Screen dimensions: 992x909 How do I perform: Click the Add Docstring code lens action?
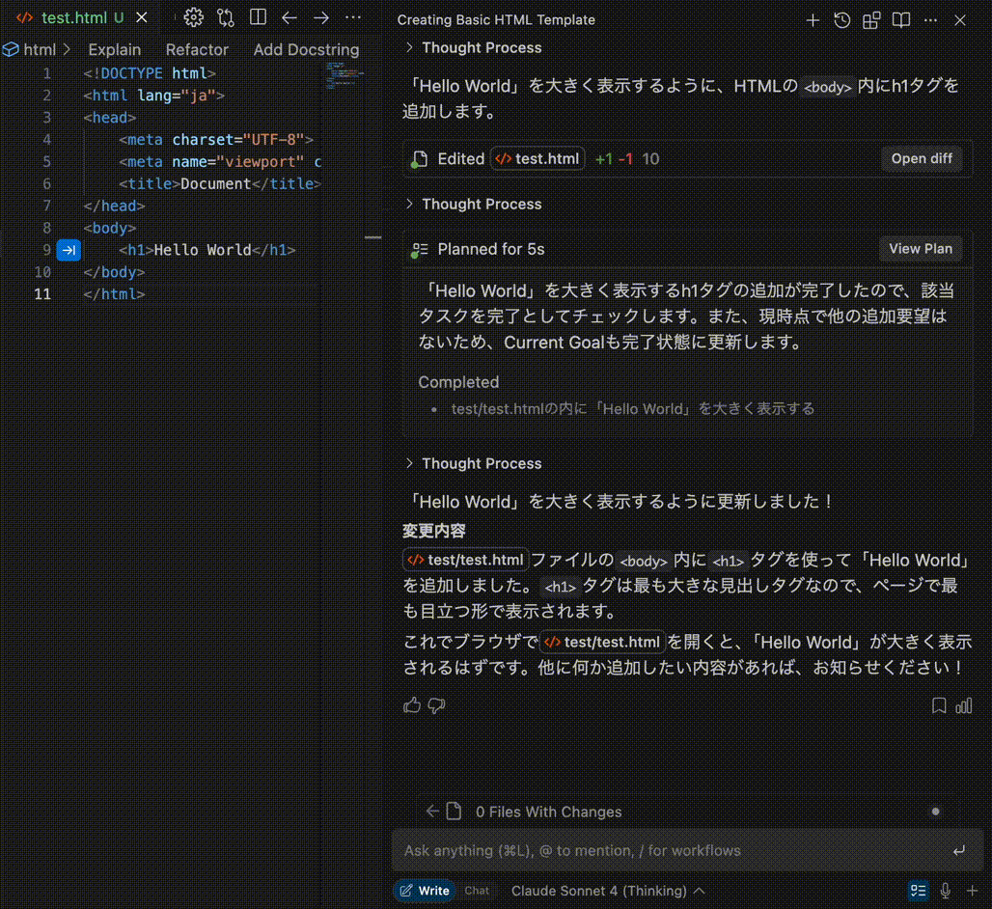tap(306, 49)
